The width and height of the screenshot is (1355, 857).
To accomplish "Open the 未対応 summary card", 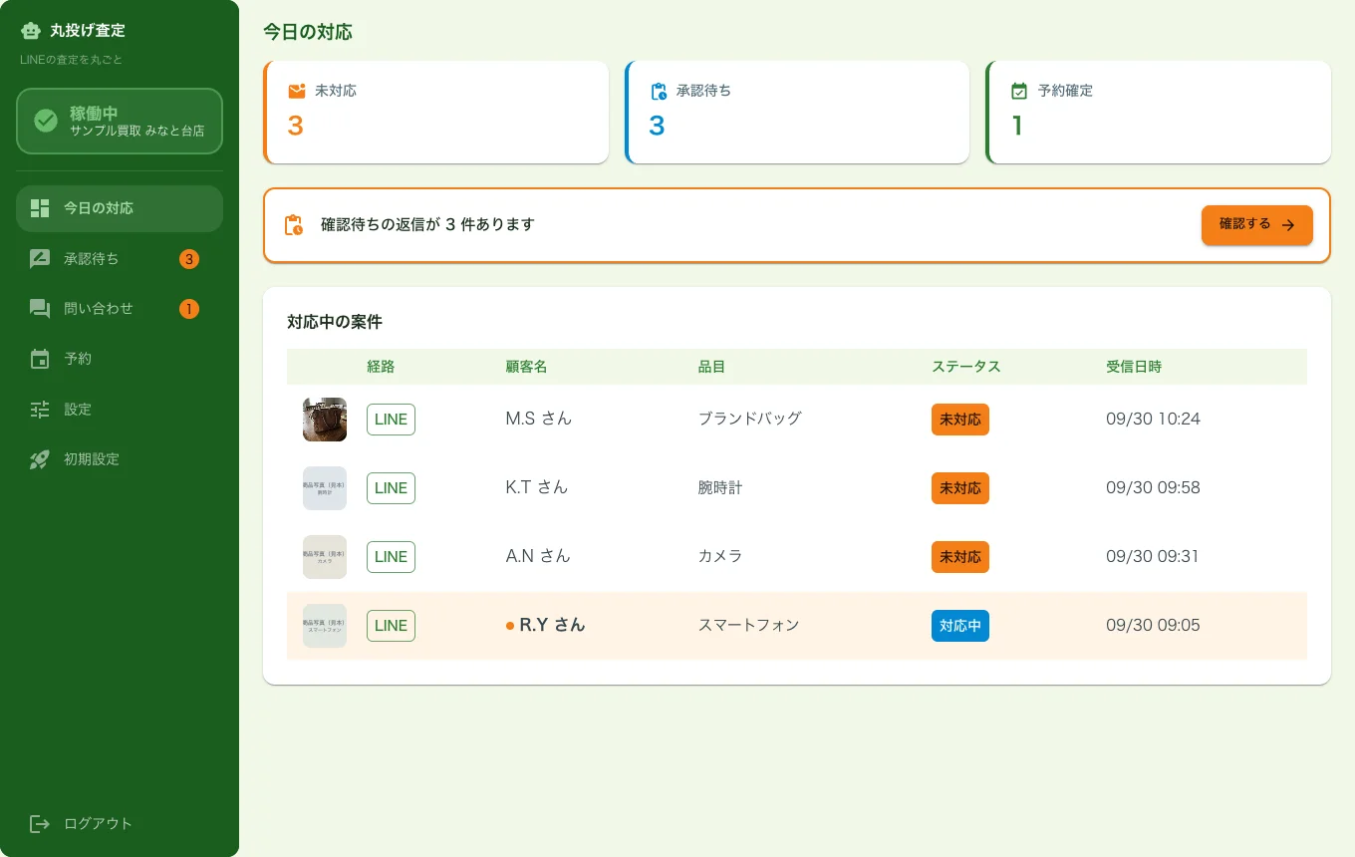I will point(435,112).
